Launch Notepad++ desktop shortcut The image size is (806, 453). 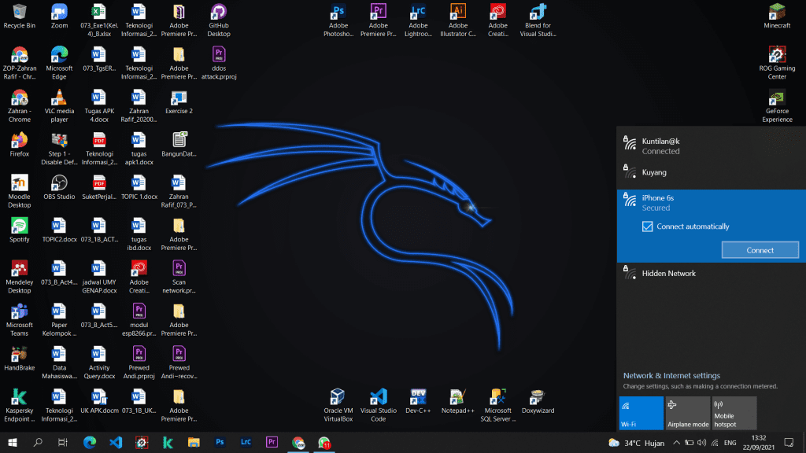coord(457,397)
